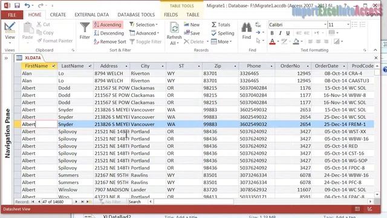Align text right
Image resolution: width=387 pixels, height=218 pixels.
(x=327, y=42)
